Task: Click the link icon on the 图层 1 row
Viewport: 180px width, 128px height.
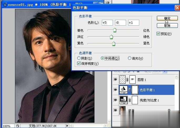Action: tap(127, 80)
